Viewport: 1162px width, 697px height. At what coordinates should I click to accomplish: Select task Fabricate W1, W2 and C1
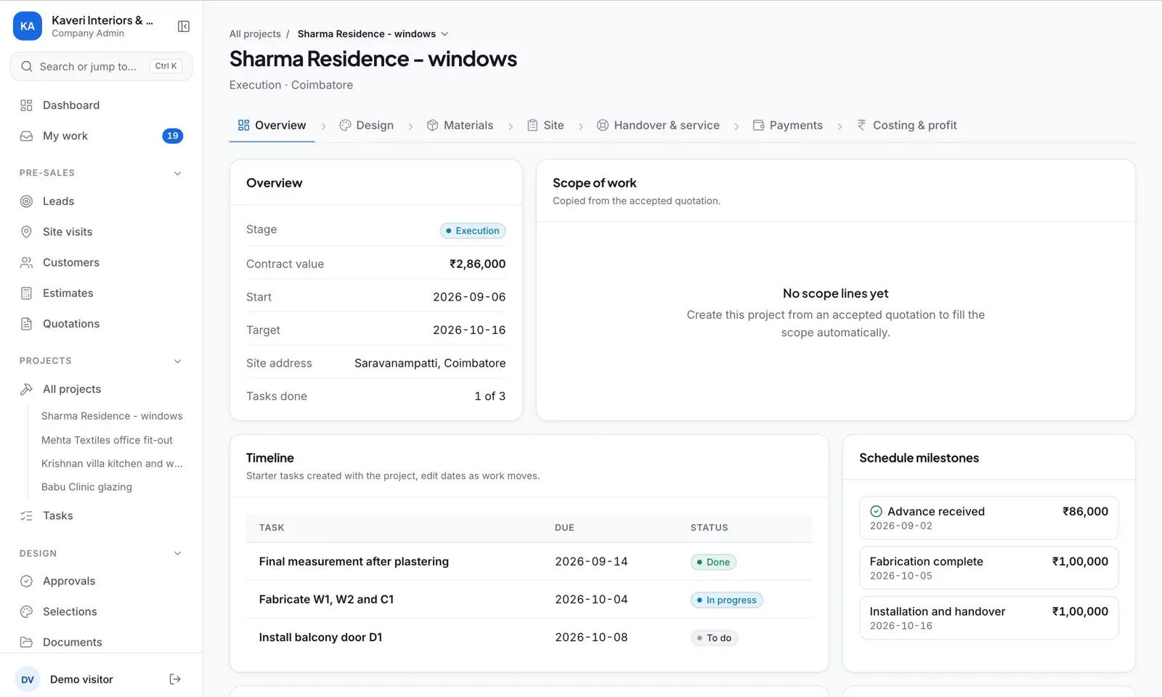(326, 599)
